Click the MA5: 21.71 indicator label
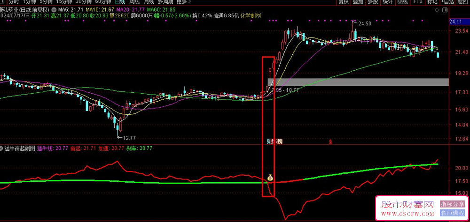Screen dimensions: 470x222 (x=70, y=9)
